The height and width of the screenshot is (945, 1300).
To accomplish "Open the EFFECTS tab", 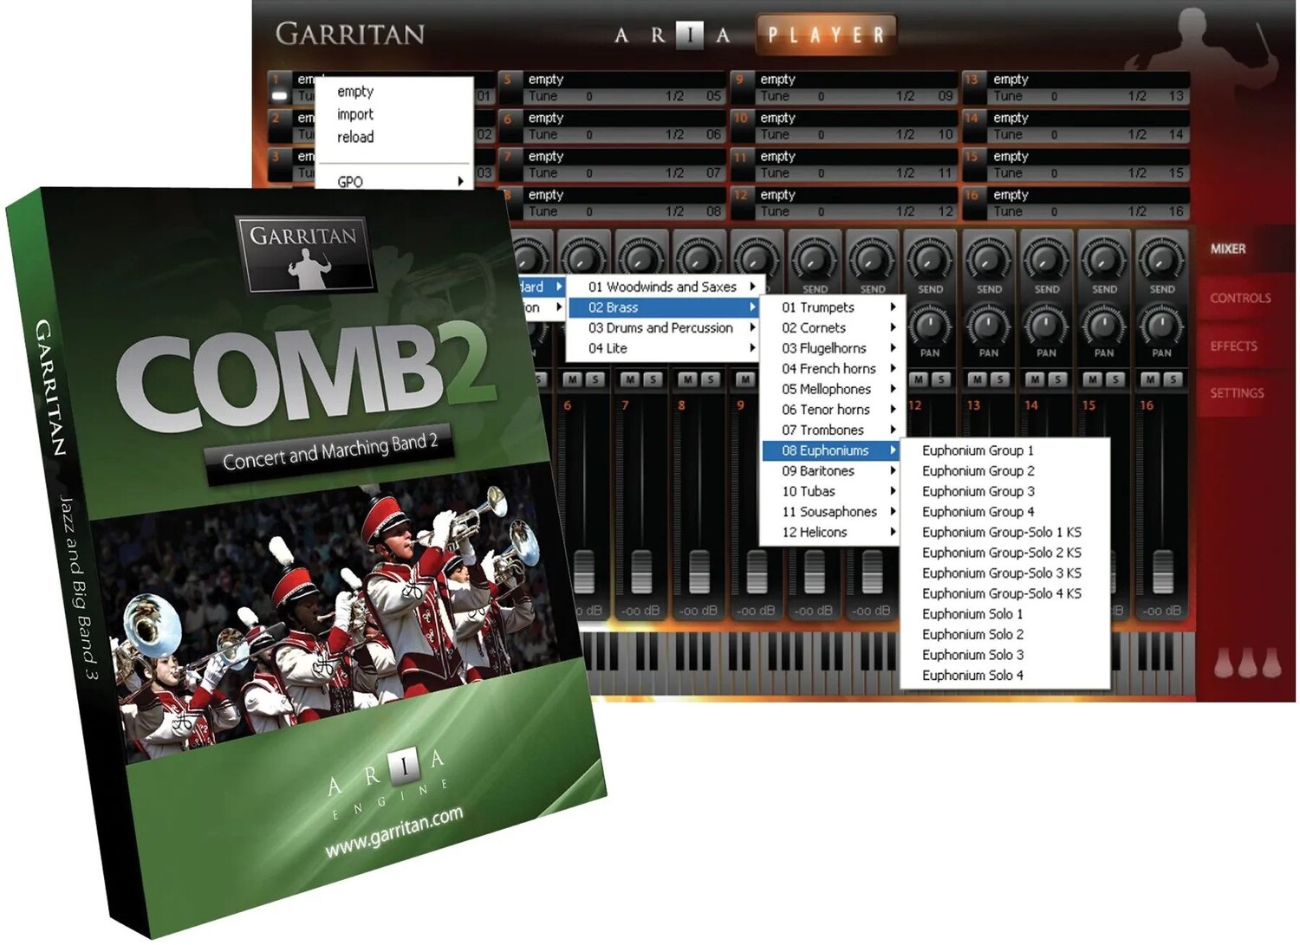I will [x=1233, y=346].
